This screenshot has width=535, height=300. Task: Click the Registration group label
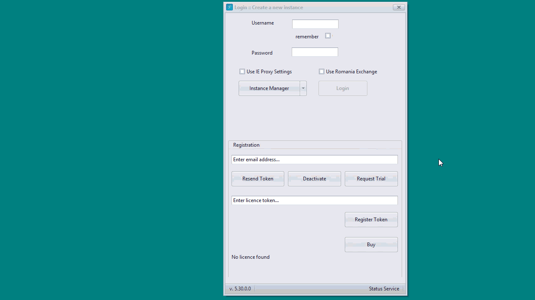pos(246,145)
